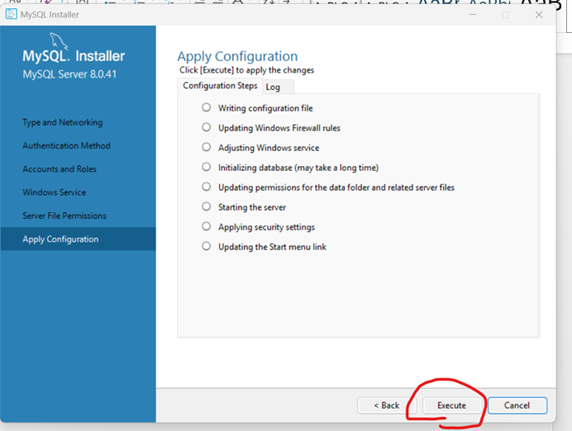This screenshot has width=572, height=431.
Task: Select the Configuration Steps tab
Action: [x=220, y=86]
